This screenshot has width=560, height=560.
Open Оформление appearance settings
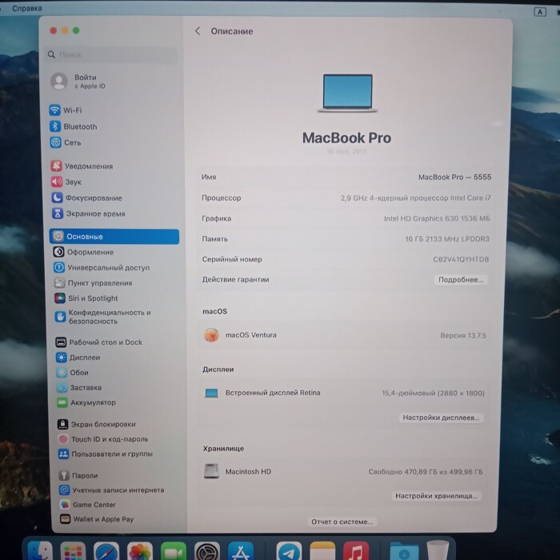coord(83,252)
